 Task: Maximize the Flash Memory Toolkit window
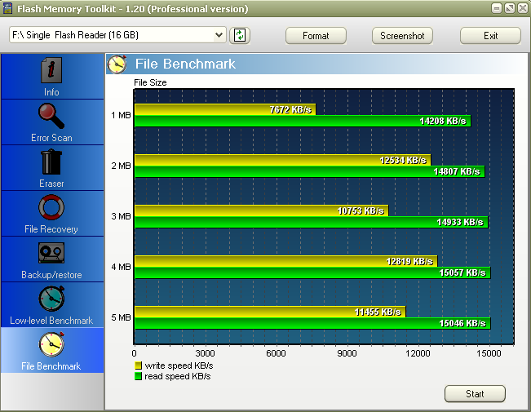point(510,8)
